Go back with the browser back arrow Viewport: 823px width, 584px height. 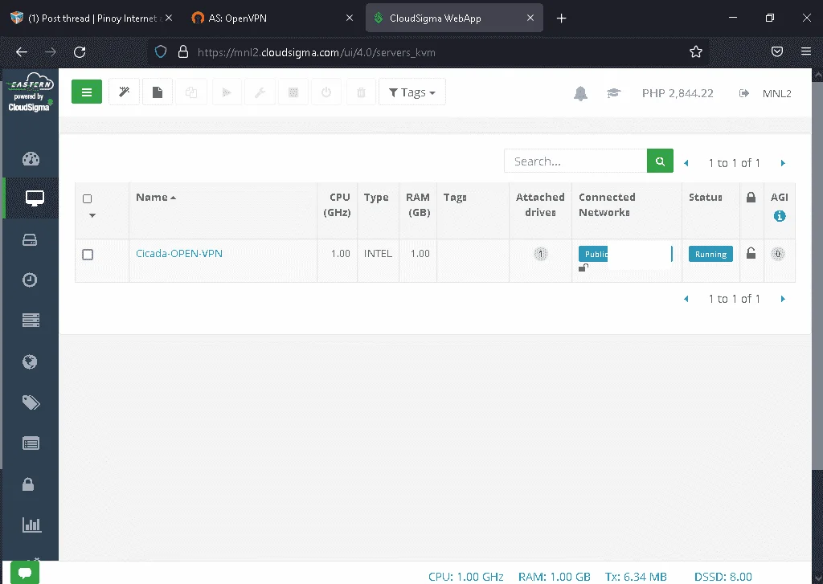[x=22, y=52]
